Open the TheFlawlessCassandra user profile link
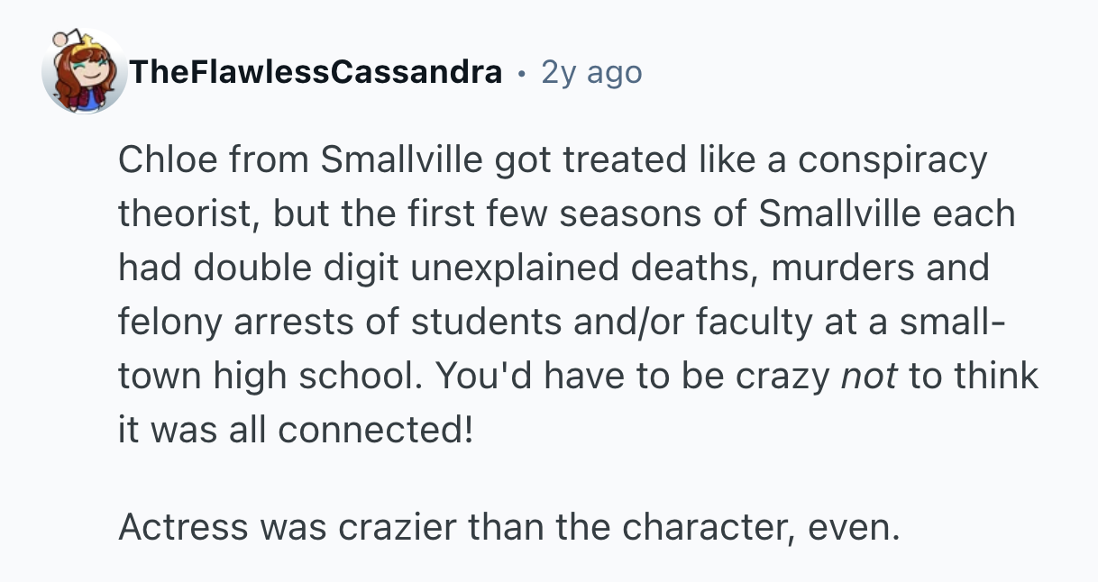Image resolution: width=1098 pixels, height=582 pixels. coord(316,72)
